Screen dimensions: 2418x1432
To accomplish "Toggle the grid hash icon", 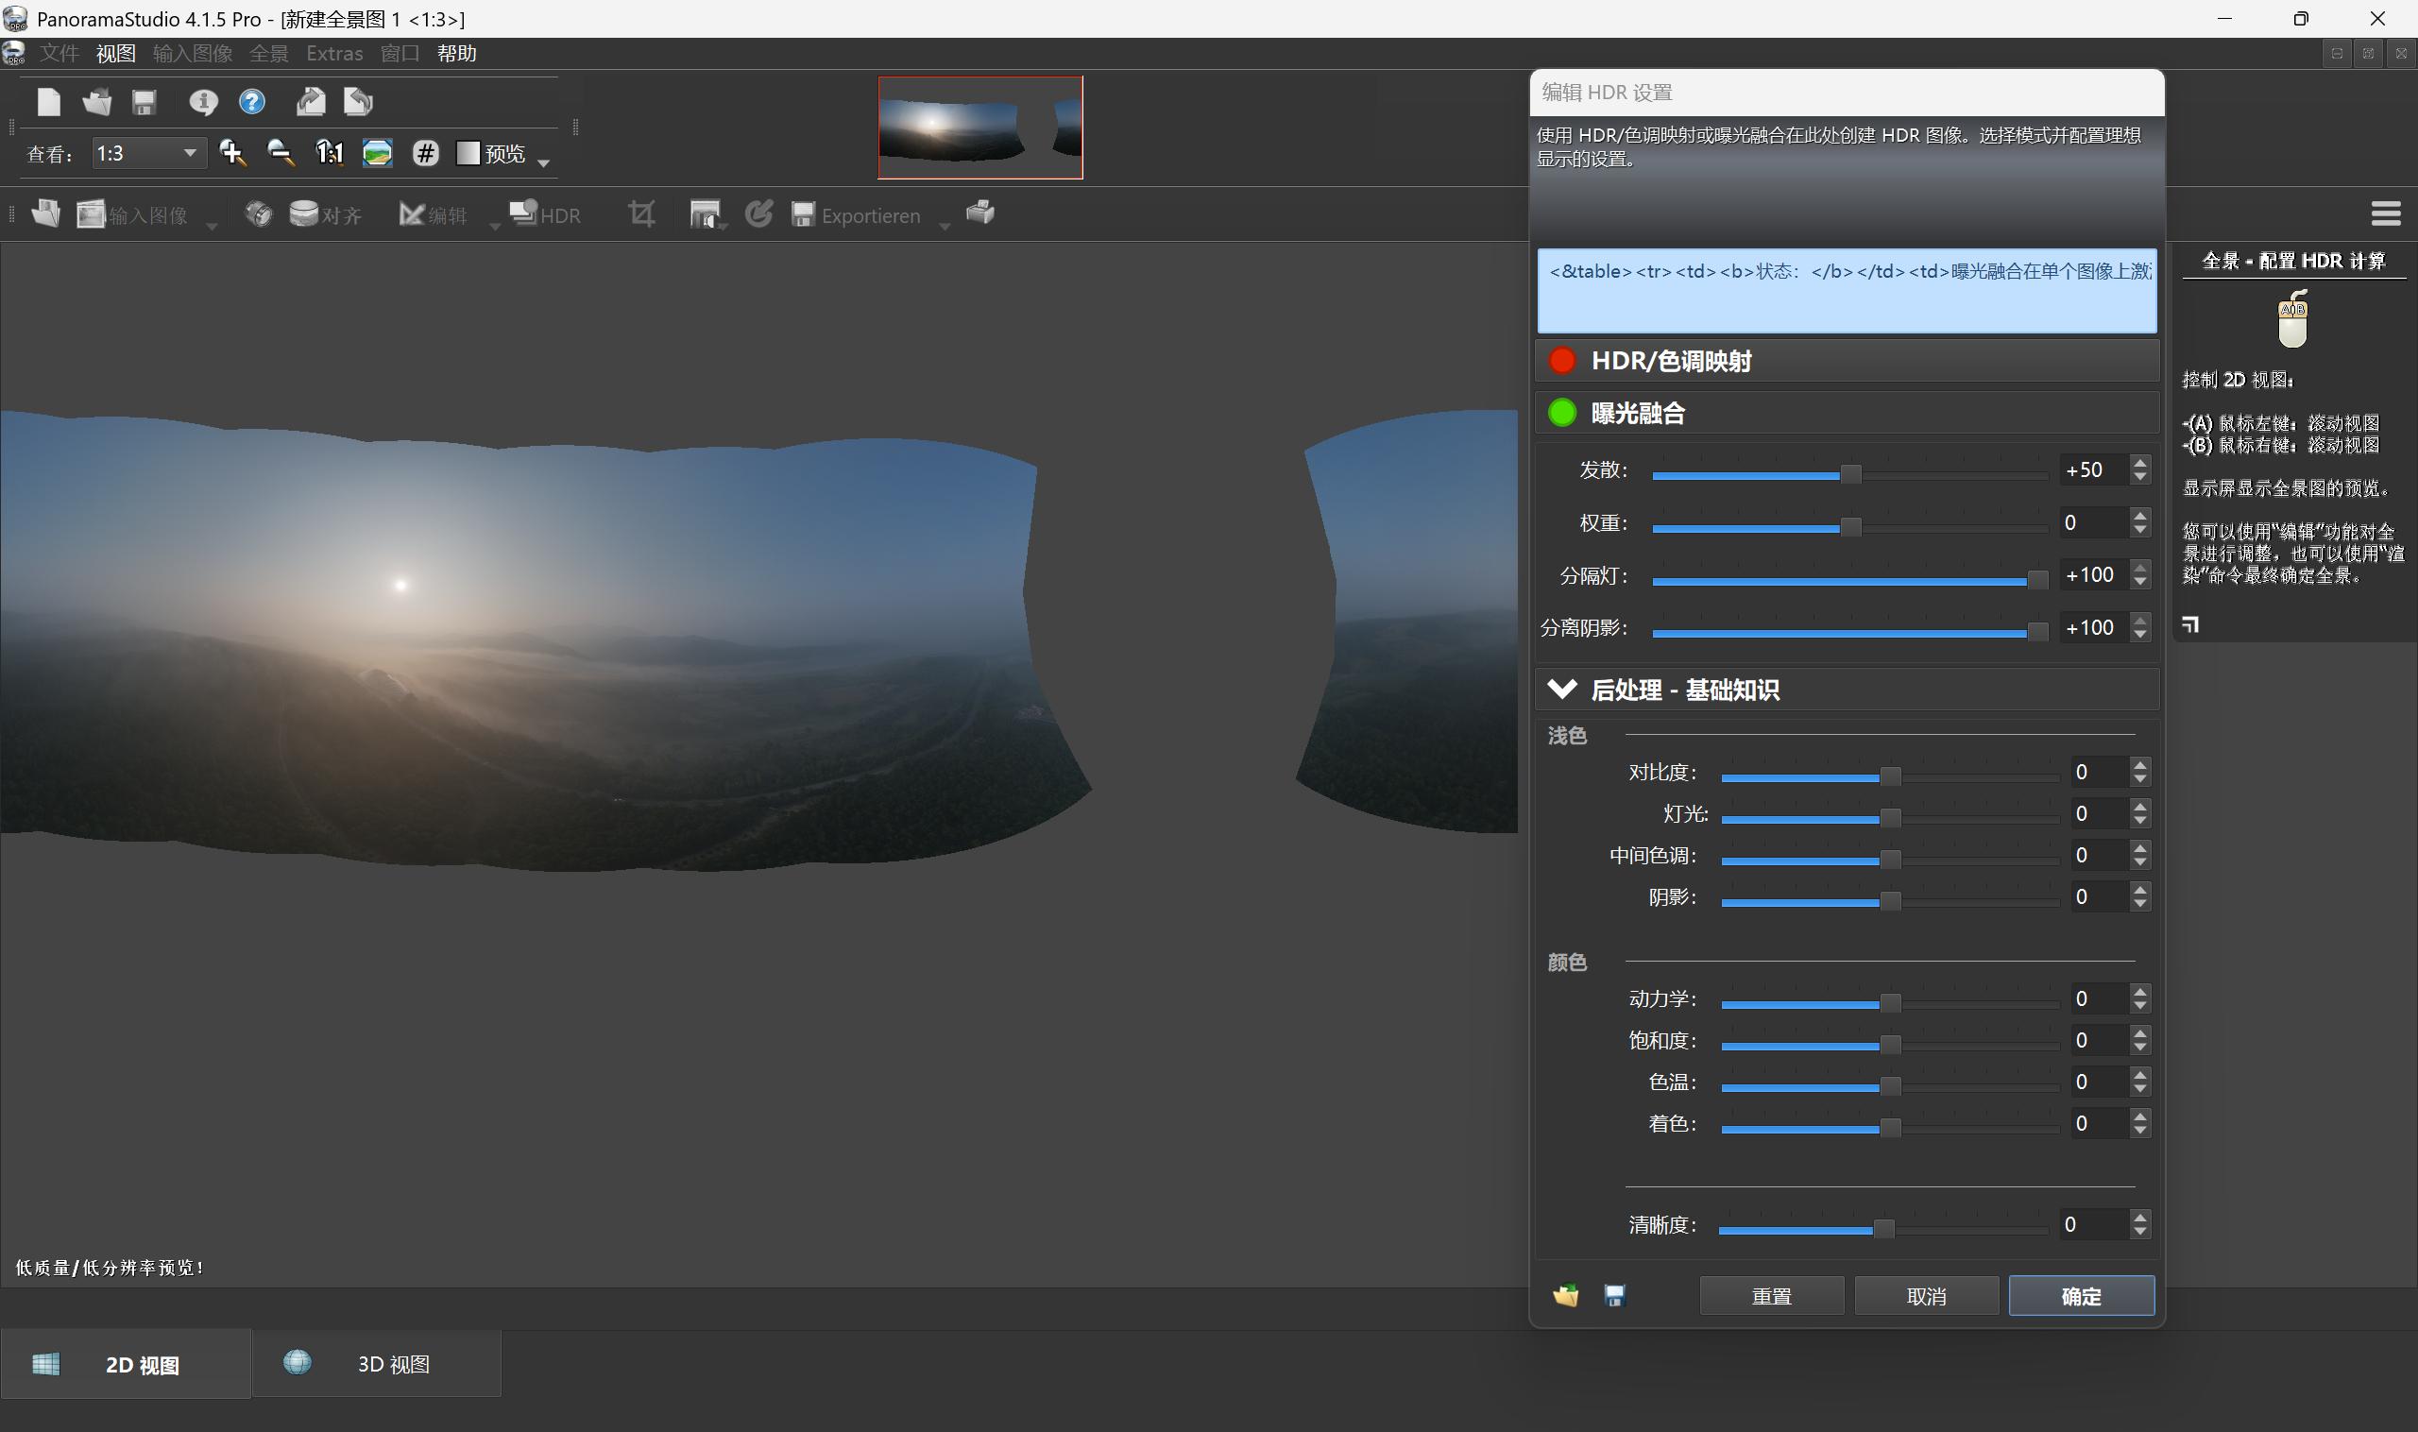I will pyautogui.click(x=426, y=152).
